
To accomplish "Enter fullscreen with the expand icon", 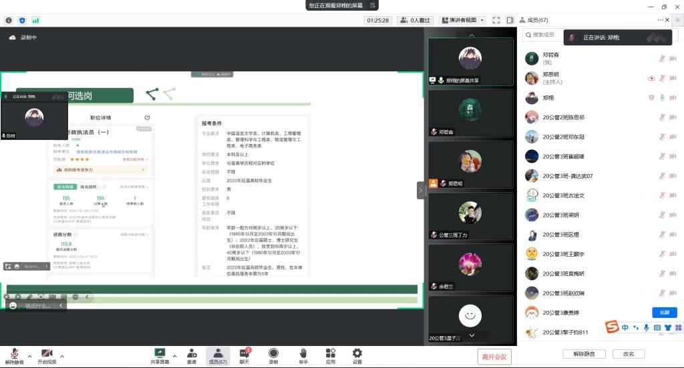I will coord(496,21).
